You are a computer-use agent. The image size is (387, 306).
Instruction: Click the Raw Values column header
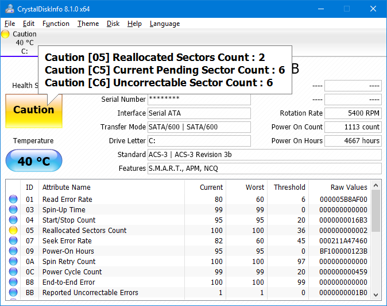coord(349,187)
